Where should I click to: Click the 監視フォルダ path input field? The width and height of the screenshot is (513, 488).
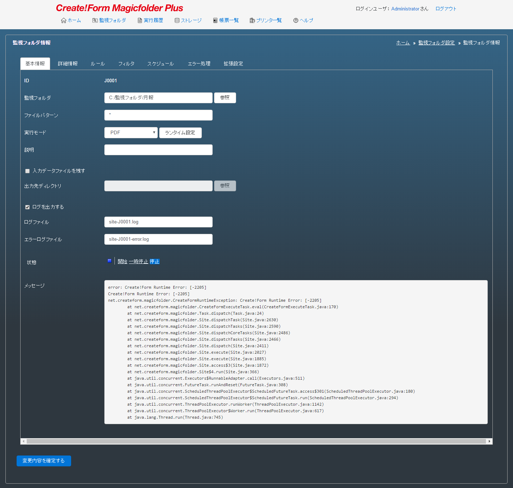[158, 98]
